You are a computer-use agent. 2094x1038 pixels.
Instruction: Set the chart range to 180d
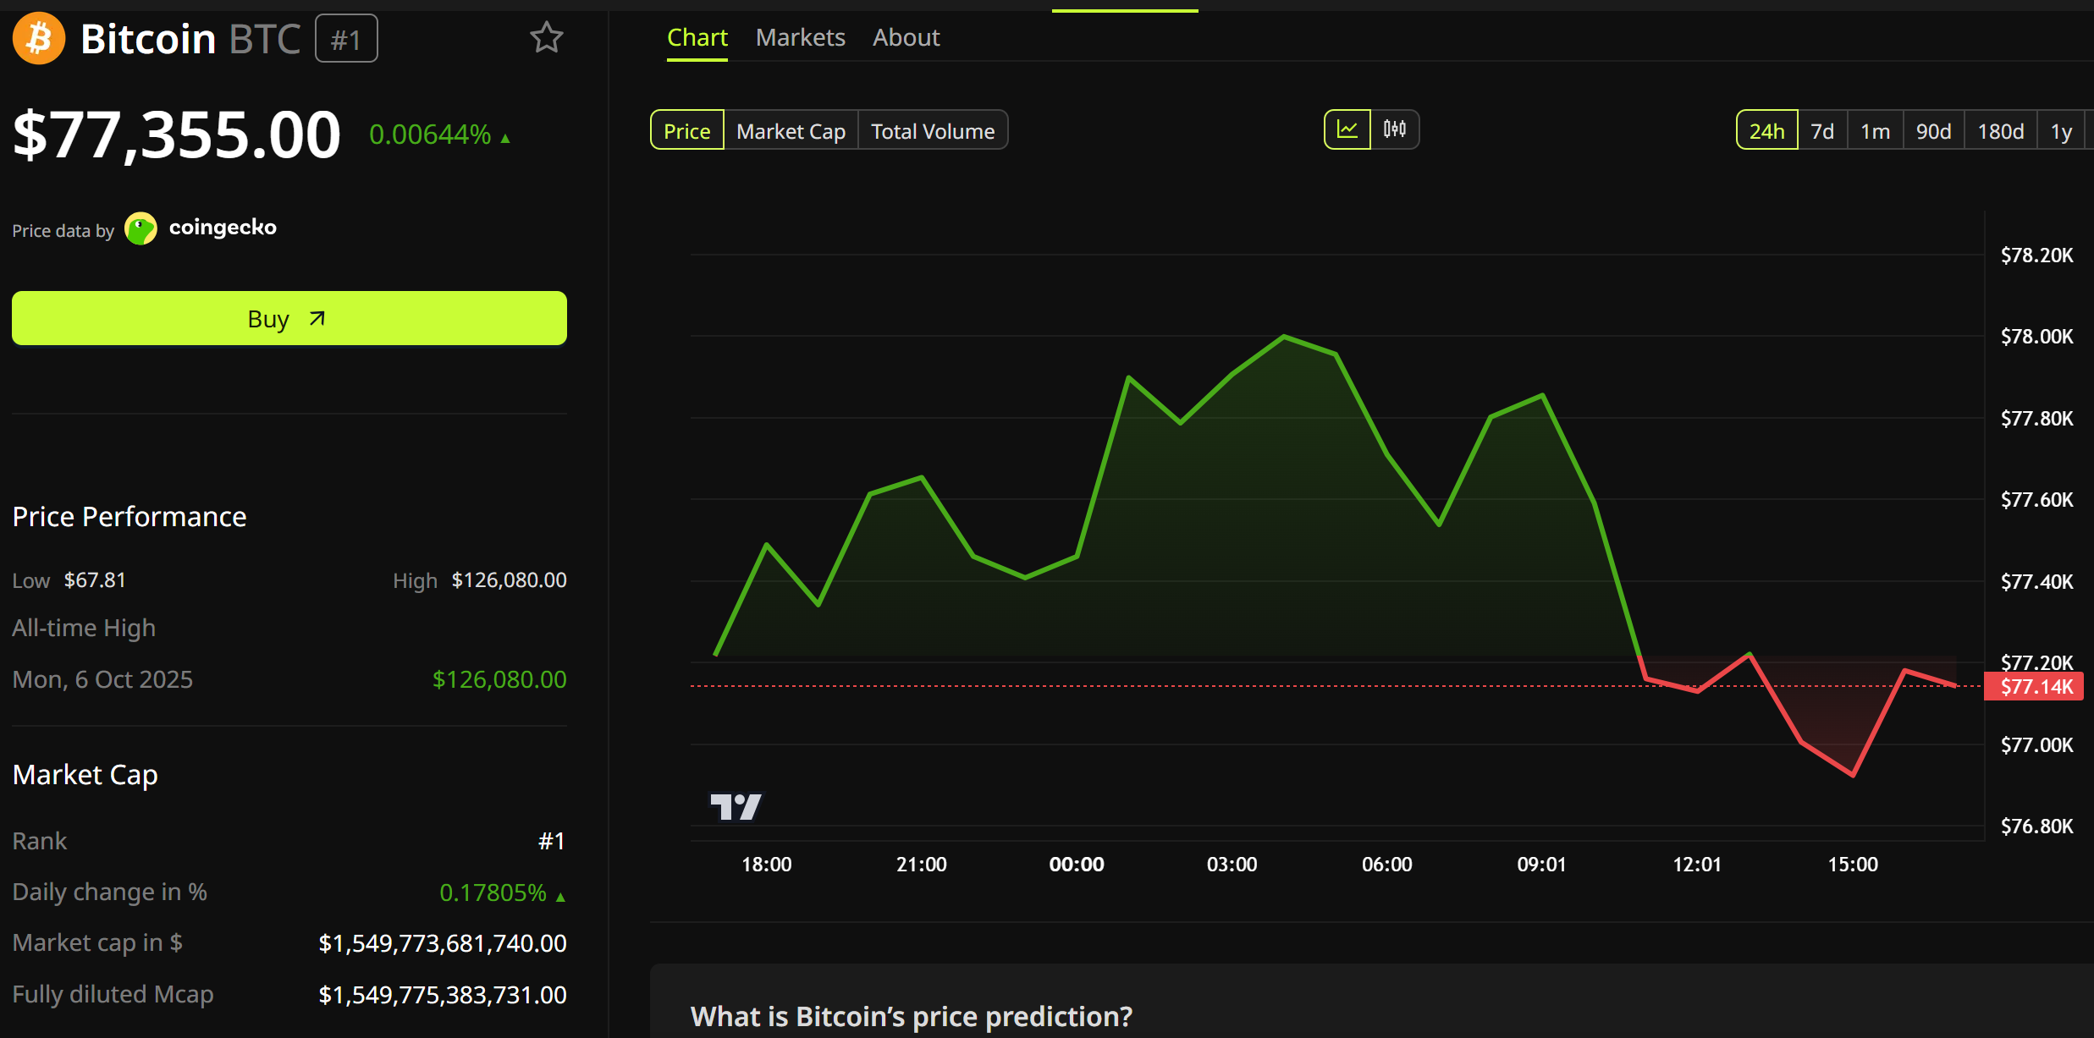tap(2001, 130)
